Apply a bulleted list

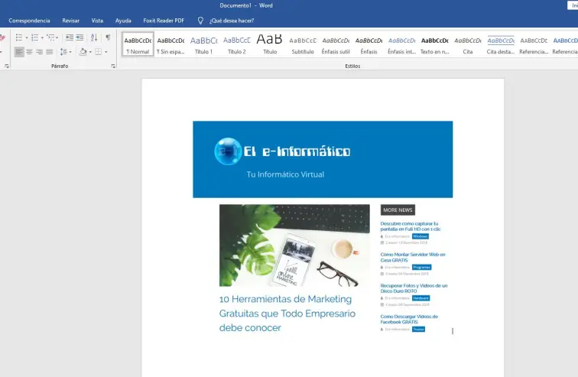pyautogui.click(x=19, y=37)
